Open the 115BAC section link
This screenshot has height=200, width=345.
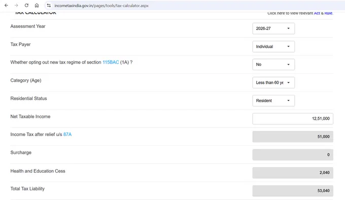point(111,62)
